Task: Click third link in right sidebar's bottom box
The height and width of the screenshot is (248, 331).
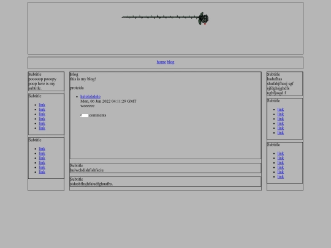Action: pos(281,163)
